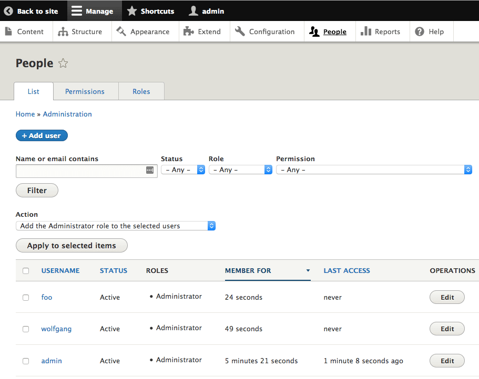Toggle the select-all users checkbox
The height and width of the screenshot is (379, 479).
(26, 271)
